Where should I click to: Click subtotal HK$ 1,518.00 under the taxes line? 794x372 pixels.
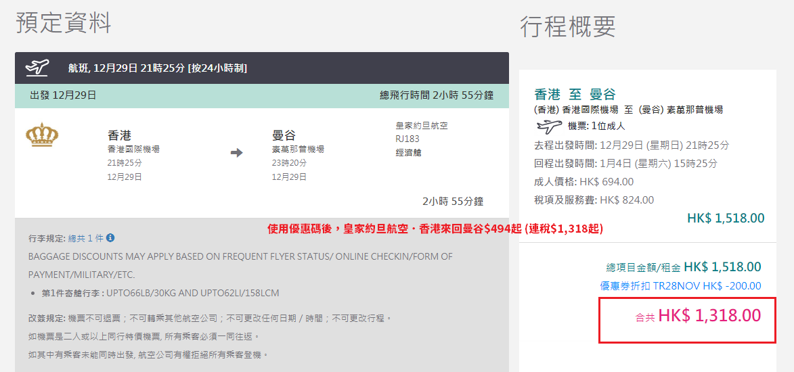(x=726, y=218)
